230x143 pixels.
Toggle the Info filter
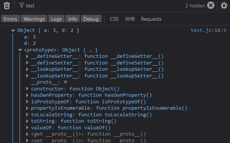pyautogui.click(x=73, y=19)
